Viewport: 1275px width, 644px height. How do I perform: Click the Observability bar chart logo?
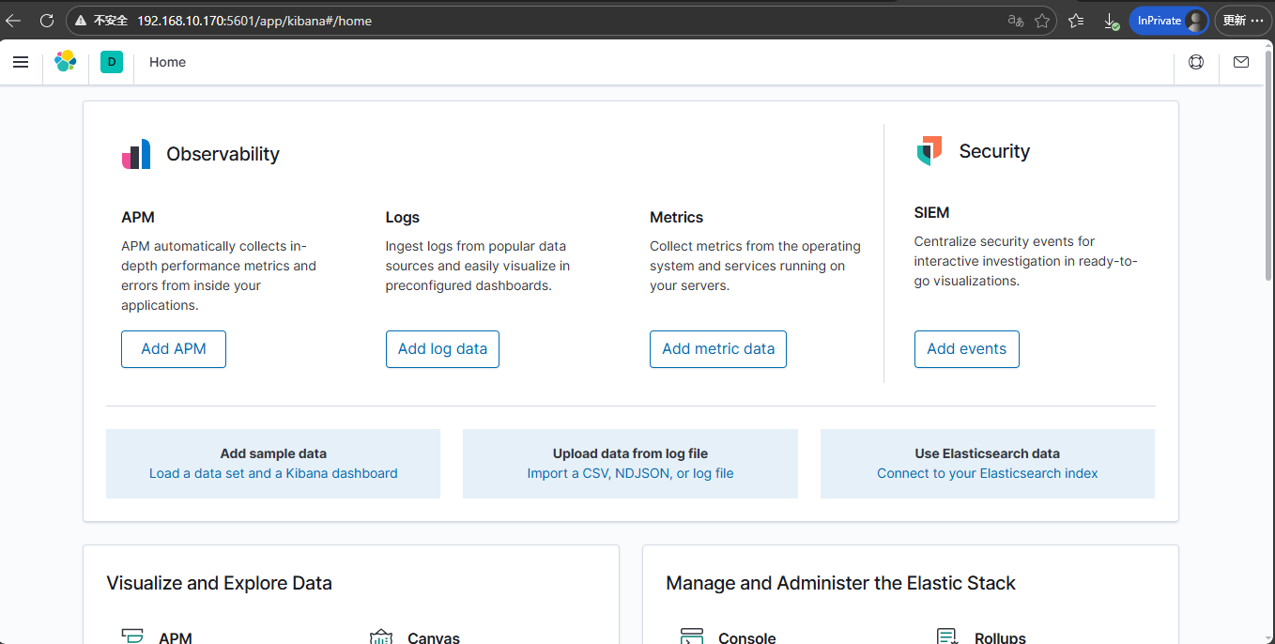pos(136,154)
